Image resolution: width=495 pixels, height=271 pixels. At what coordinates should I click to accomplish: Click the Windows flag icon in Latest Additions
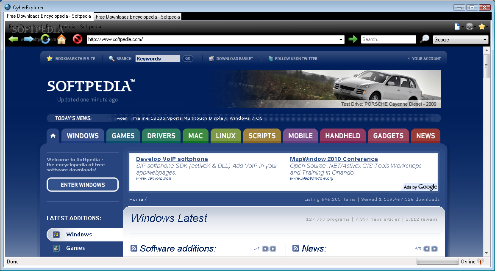56,234
